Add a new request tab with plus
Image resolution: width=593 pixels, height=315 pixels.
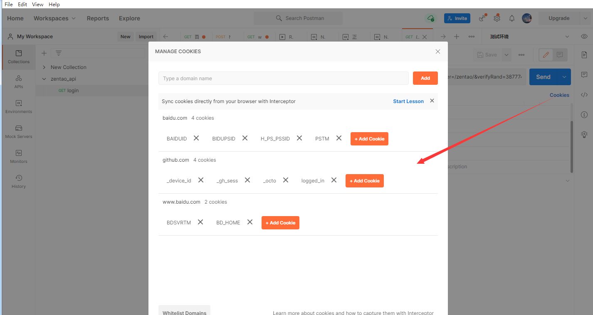click(x=457, y=37)
